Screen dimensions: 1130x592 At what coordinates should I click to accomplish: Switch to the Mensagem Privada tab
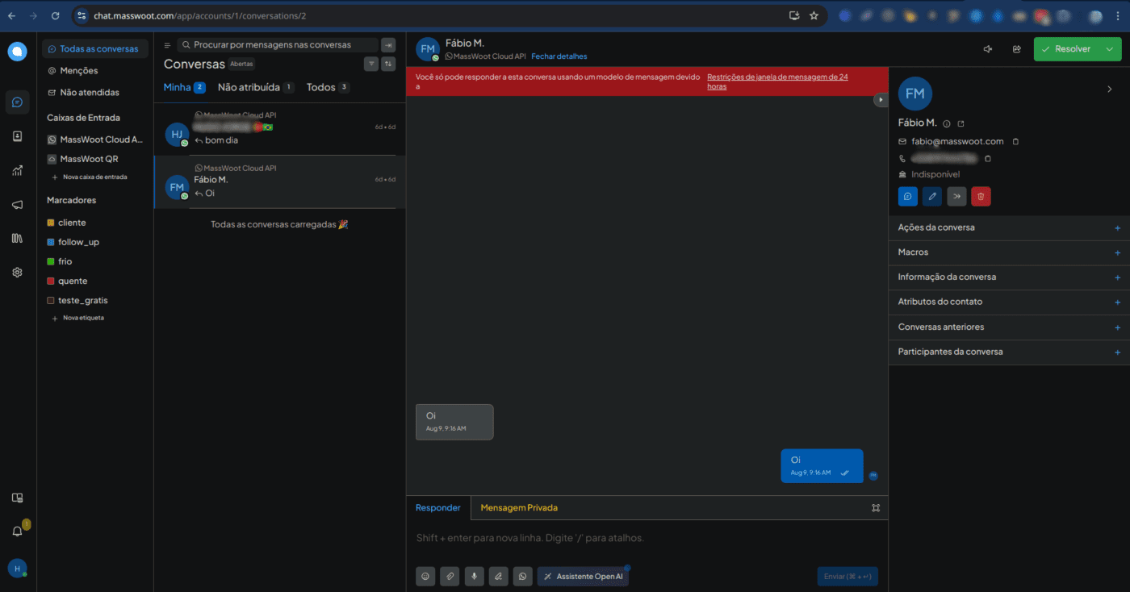[518, 508]
